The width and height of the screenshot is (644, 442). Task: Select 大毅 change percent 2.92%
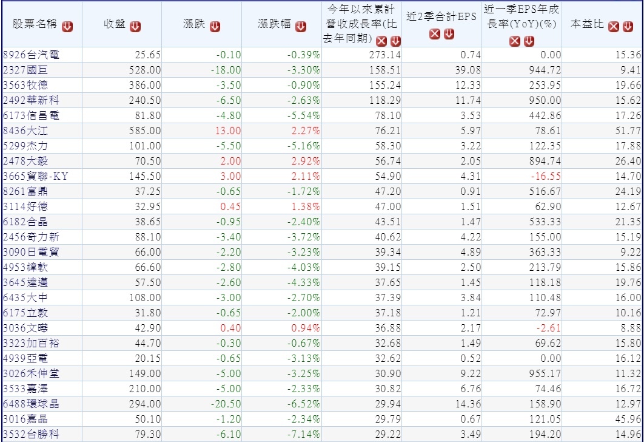[306, 161]
